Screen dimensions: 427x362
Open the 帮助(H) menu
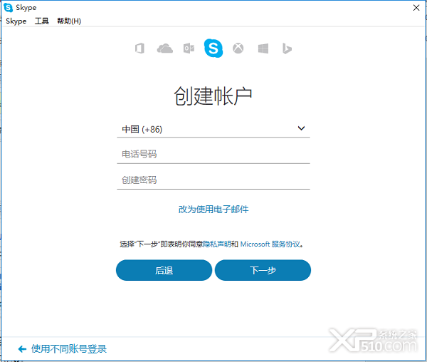tap(69, 21)
